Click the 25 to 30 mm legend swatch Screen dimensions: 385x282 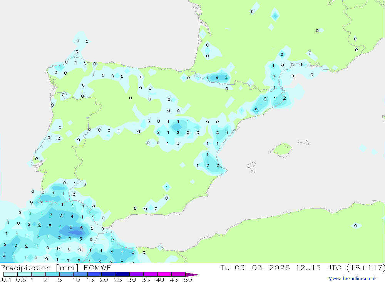point(122,274)
